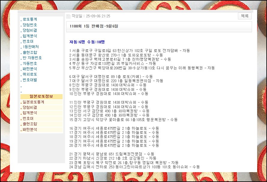
Task: Click the post title 1188회 1등 판매점
Action: [x=94, y=26]
